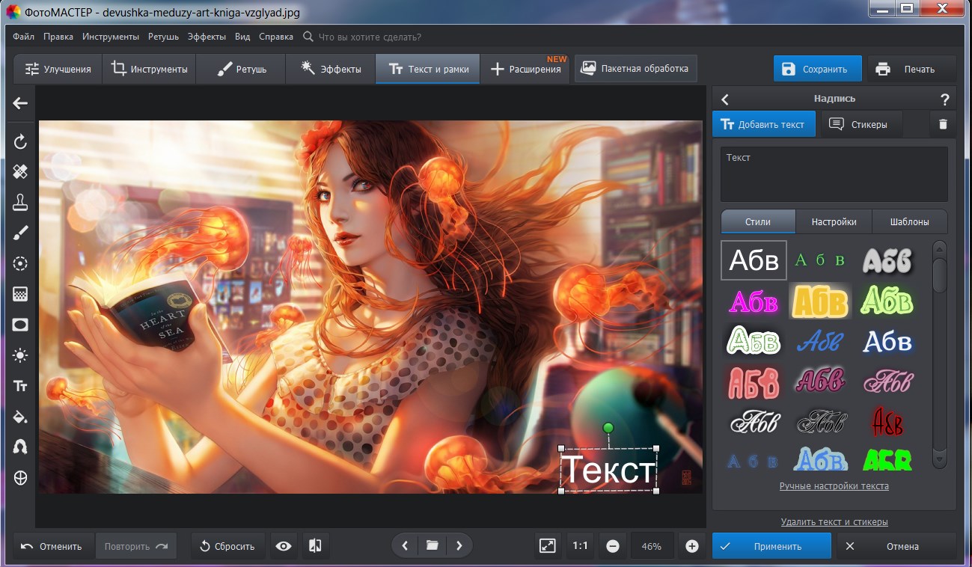
Task: Select the horseshoe-shaped tool icon
Action: 20,447
